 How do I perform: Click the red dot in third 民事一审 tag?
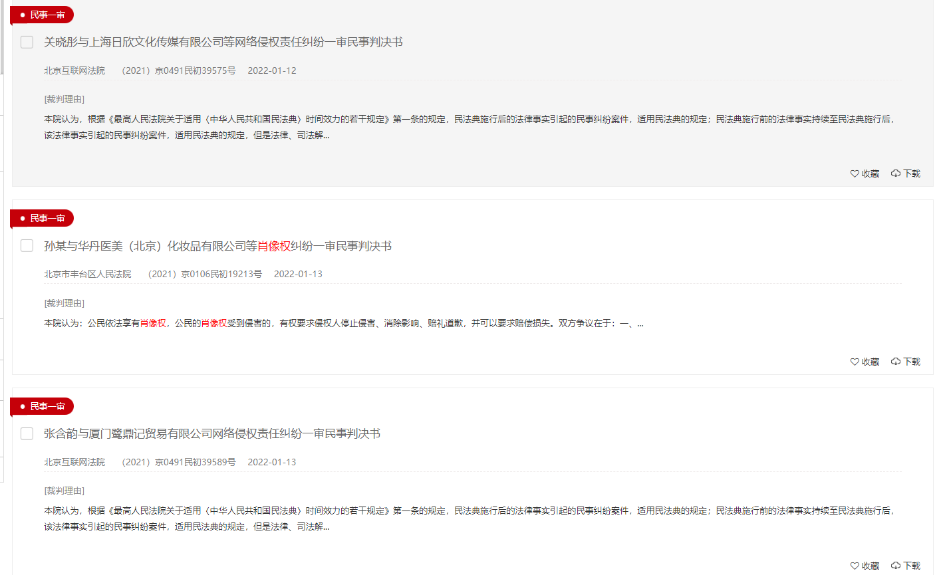pyautogui.click(x=23, y=406)
